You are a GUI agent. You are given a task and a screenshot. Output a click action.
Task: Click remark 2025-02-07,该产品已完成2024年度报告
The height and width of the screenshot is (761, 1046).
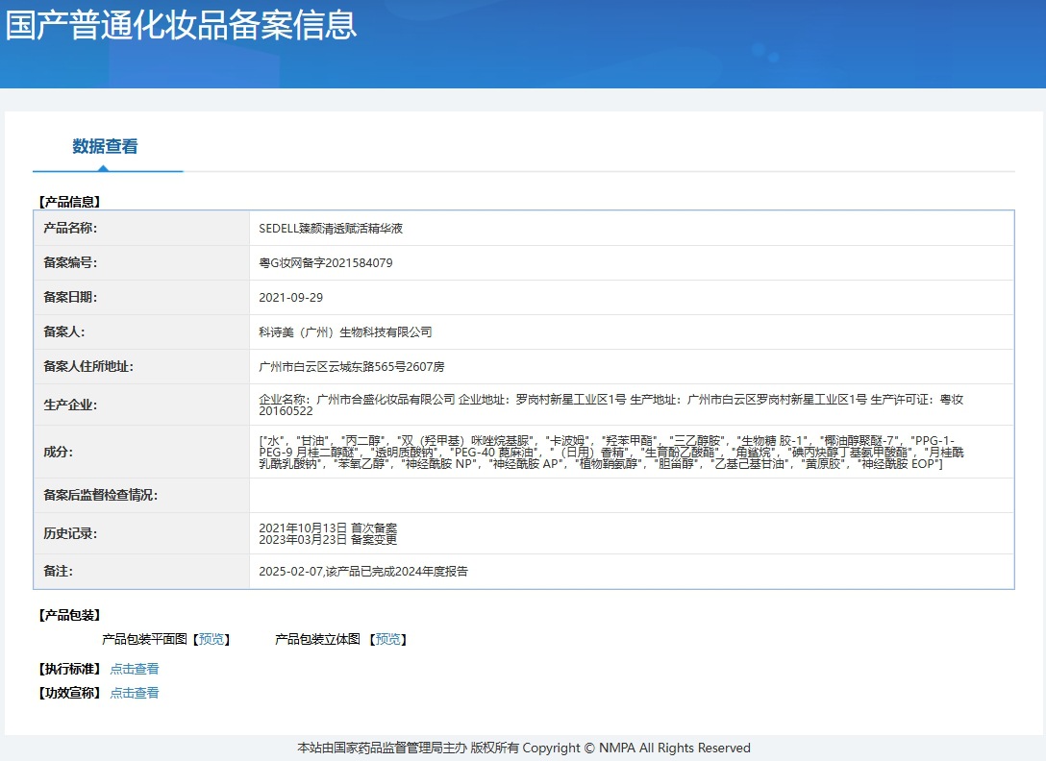pyautogui.click(x=363, y=572)
